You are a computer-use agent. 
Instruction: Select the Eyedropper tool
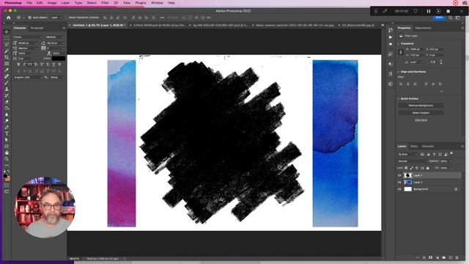[x=7, y=70]
